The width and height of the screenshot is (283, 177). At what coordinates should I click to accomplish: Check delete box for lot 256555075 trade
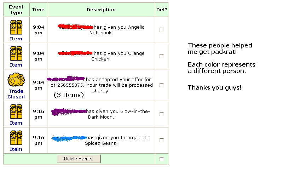coord(162,85)
